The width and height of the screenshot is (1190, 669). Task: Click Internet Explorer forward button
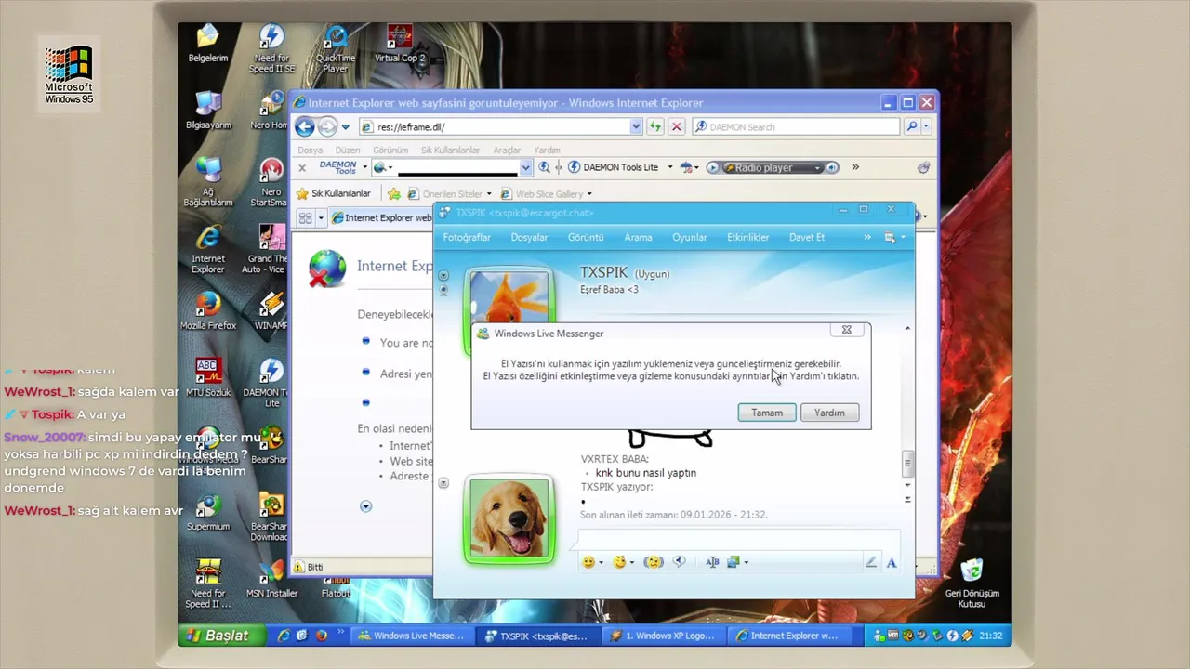pyautogui.click(x=327, y=127)
